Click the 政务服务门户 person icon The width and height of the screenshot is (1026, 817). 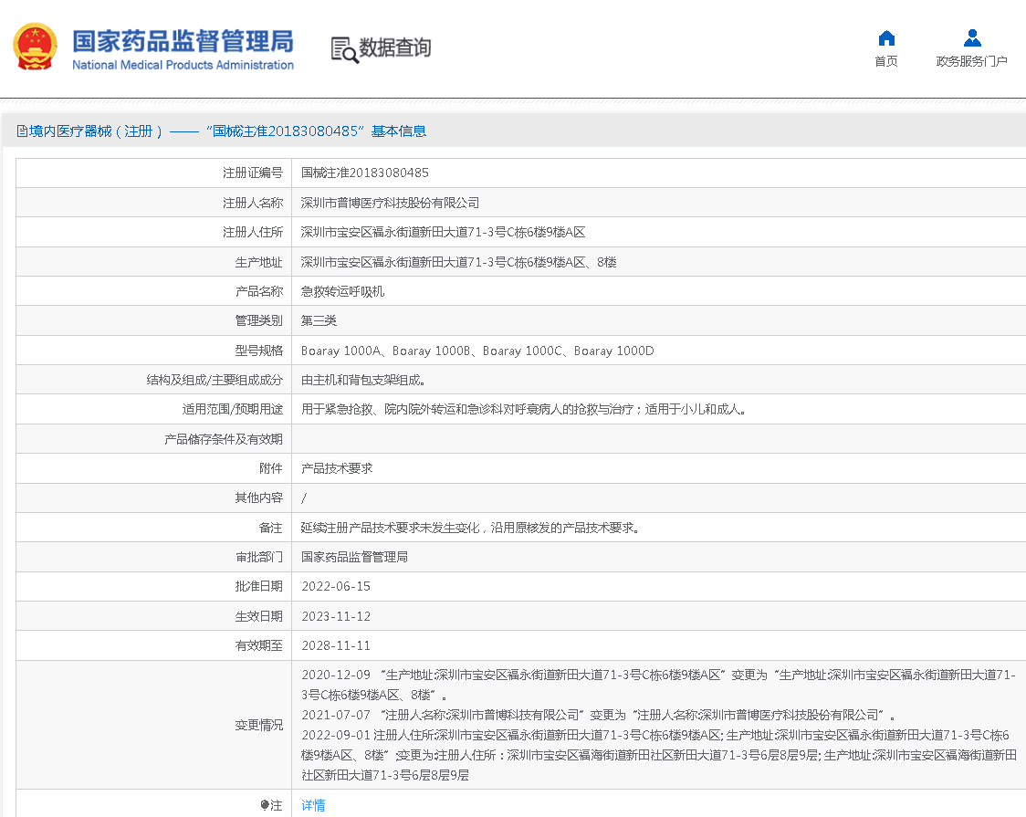pyautogui.click(x=972, y=37)
